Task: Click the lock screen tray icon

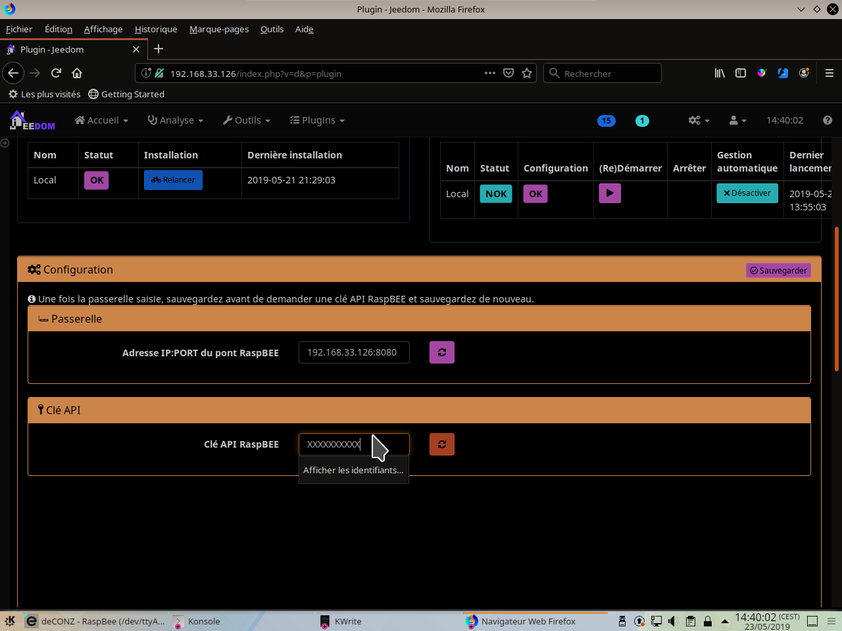Action: pyautogui.click(x=708, y=621)
